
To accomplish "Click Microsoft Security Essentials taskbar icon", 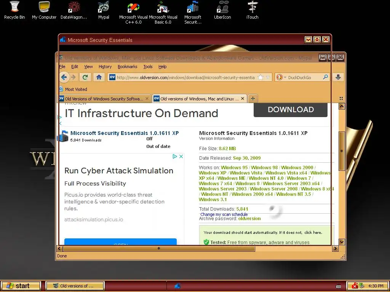I will (177, 286).
